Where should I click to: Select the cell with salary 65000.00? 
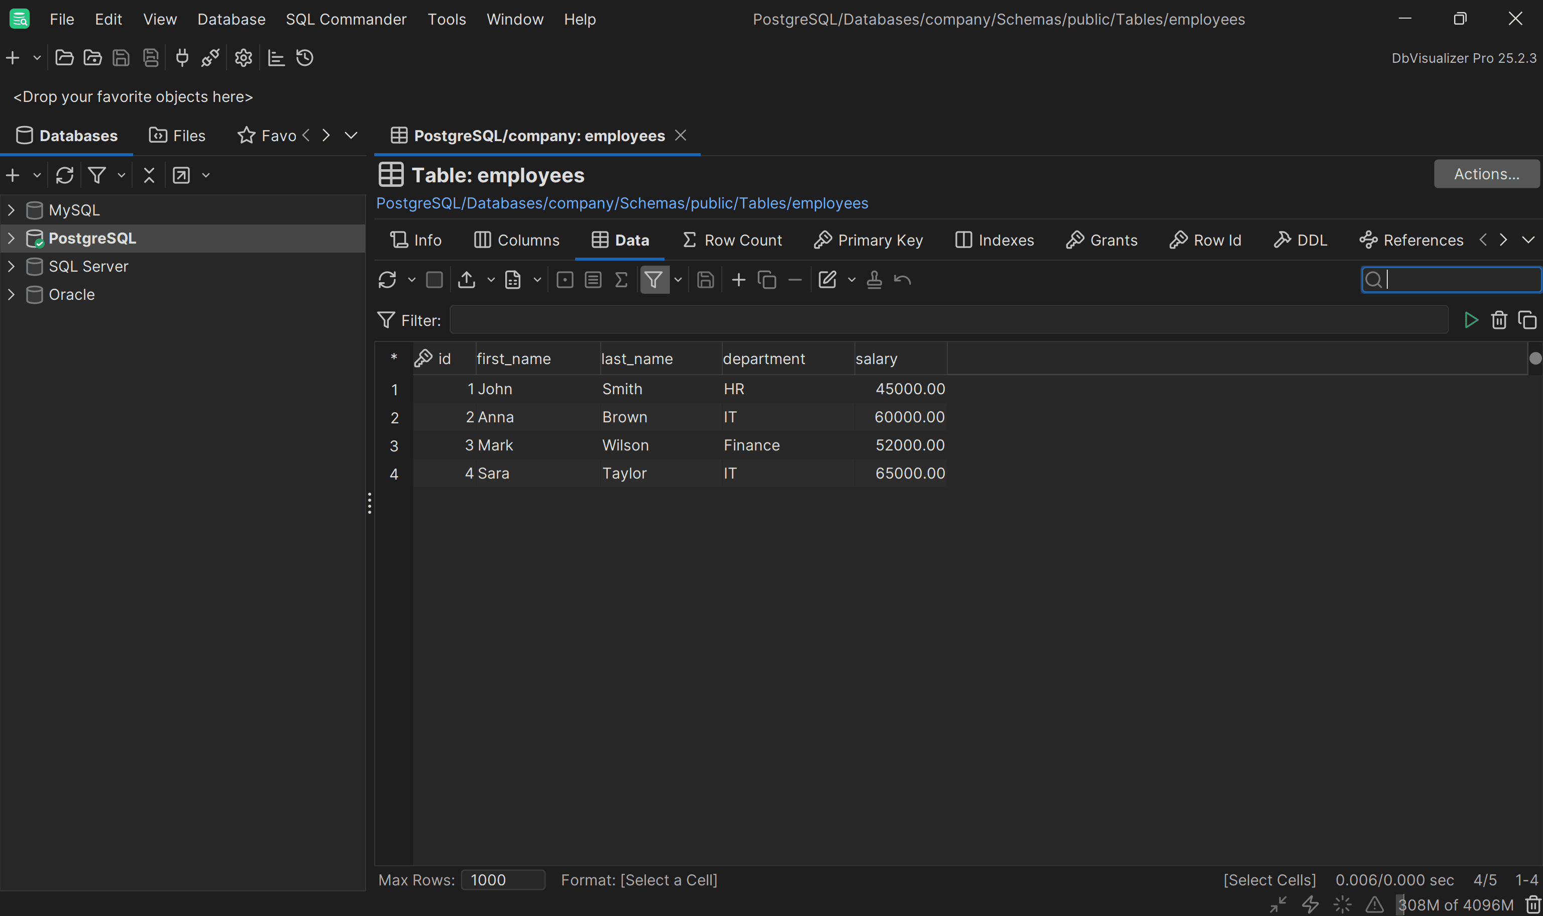coord(901,474)
